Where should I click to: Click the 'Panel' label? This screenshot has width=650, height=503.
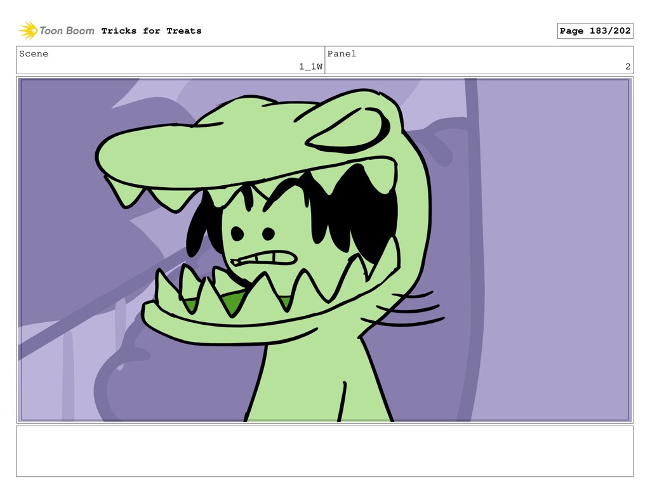[342, 54]
